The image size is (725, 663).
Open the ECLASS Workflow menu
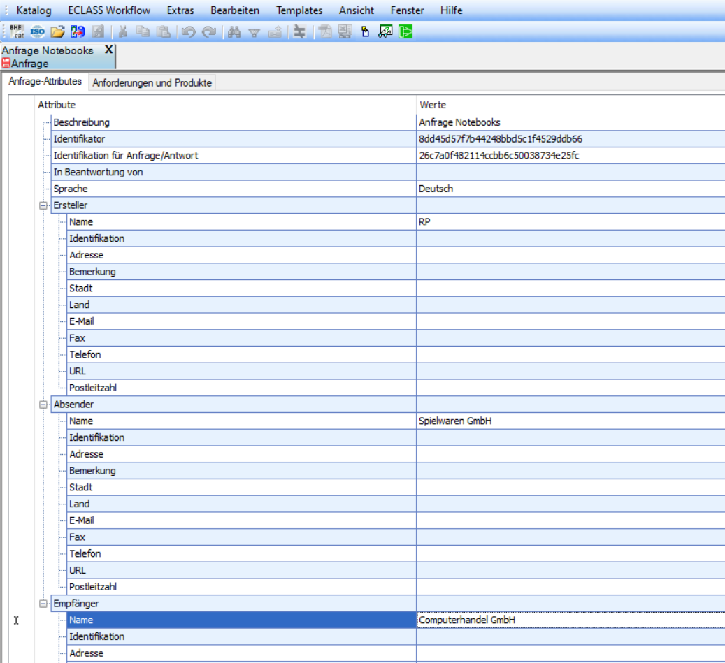(109, 10)
